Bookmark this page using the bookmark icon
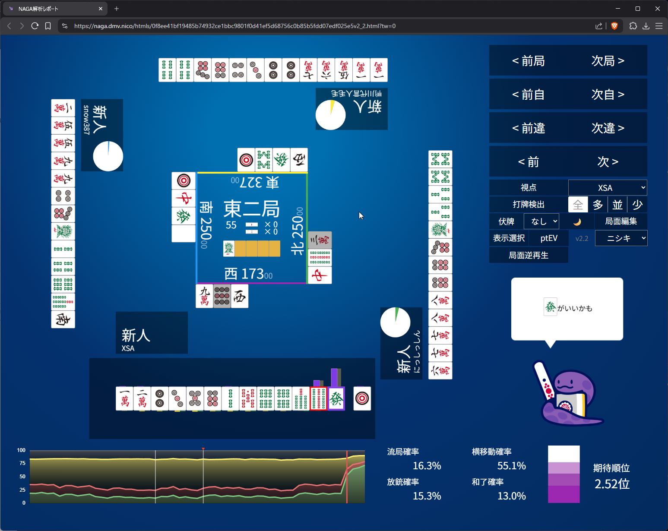Image resolution: width=668 pixels, height=531 pixels. (x=48, y=26)
